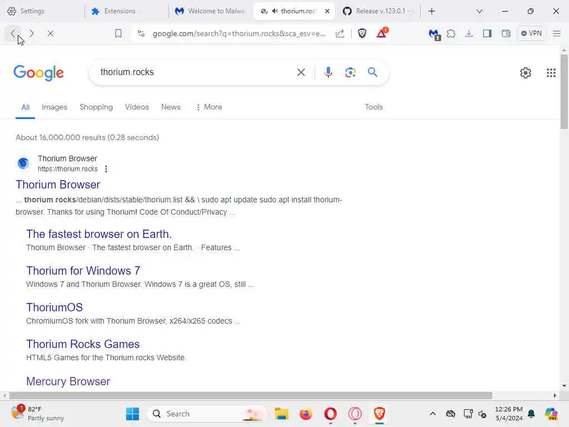Open Brave Rewards triangle icon
This screenshot has width=569, height=427.
point(381,33)
